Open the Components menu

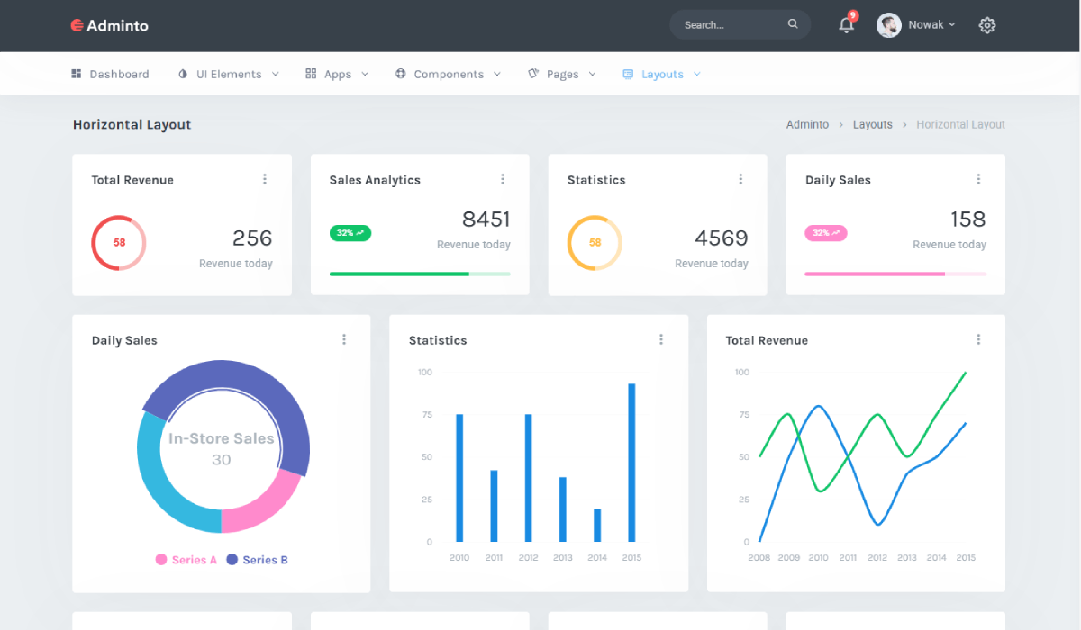pyautogui.click(x=449, y=74)
